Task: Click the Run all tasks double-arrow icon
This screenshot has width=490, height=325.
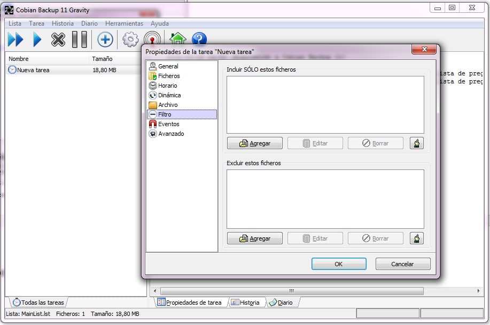Action: (15, 40)
